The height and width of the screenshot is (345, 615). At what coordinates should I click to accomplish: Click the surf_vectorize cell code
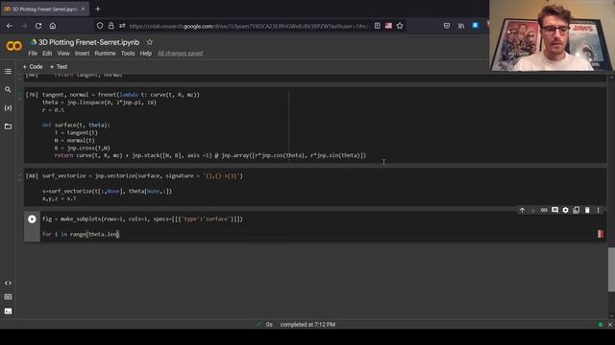(142, 176)
